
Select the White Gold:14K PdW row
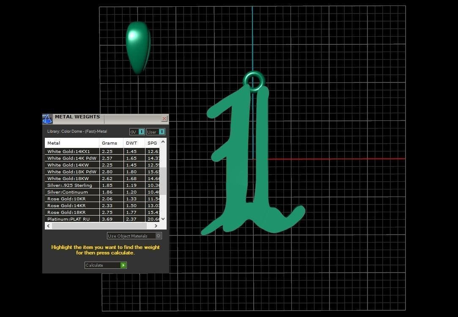[x=102, y=158]
